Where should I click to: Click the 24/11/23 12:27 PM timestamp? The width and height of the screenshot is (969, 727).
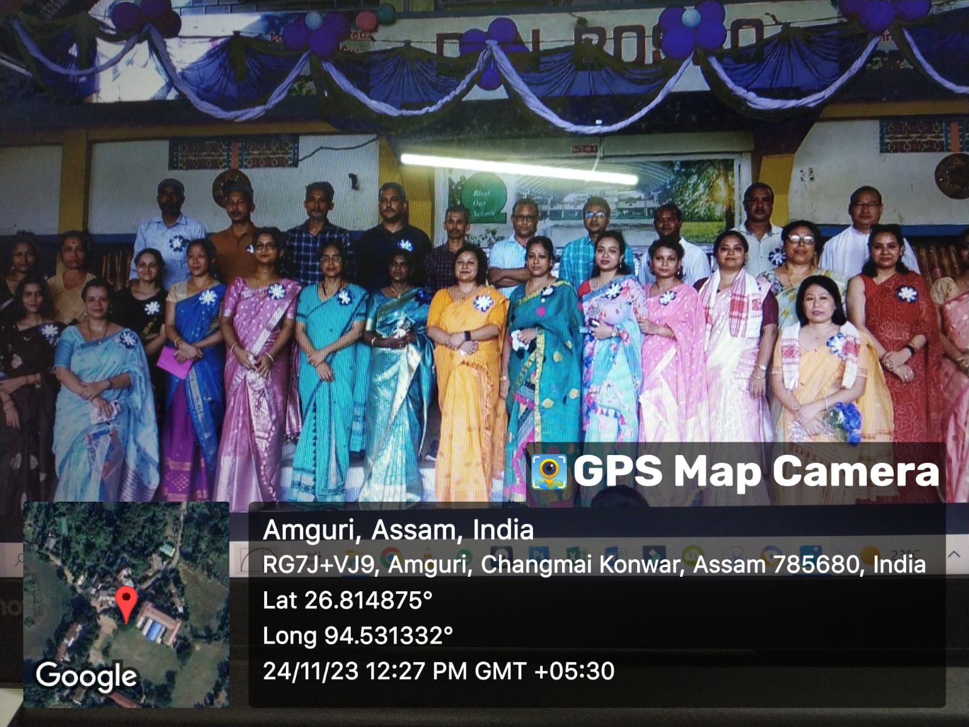tap(438, 671)
